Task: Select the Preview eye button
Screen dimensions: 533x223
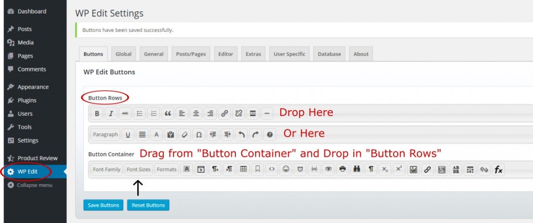Action: pyautogui.click(x=328, y=169)
